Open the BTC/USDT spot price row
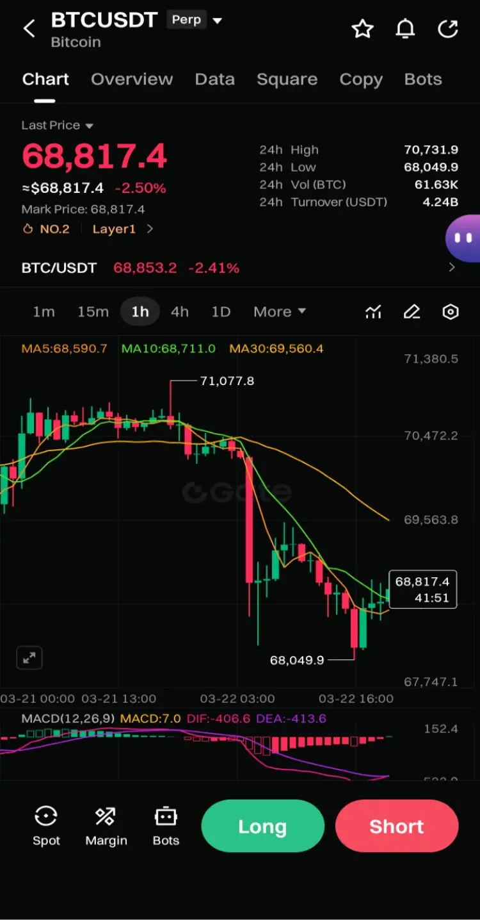 (x=240, y=268)
